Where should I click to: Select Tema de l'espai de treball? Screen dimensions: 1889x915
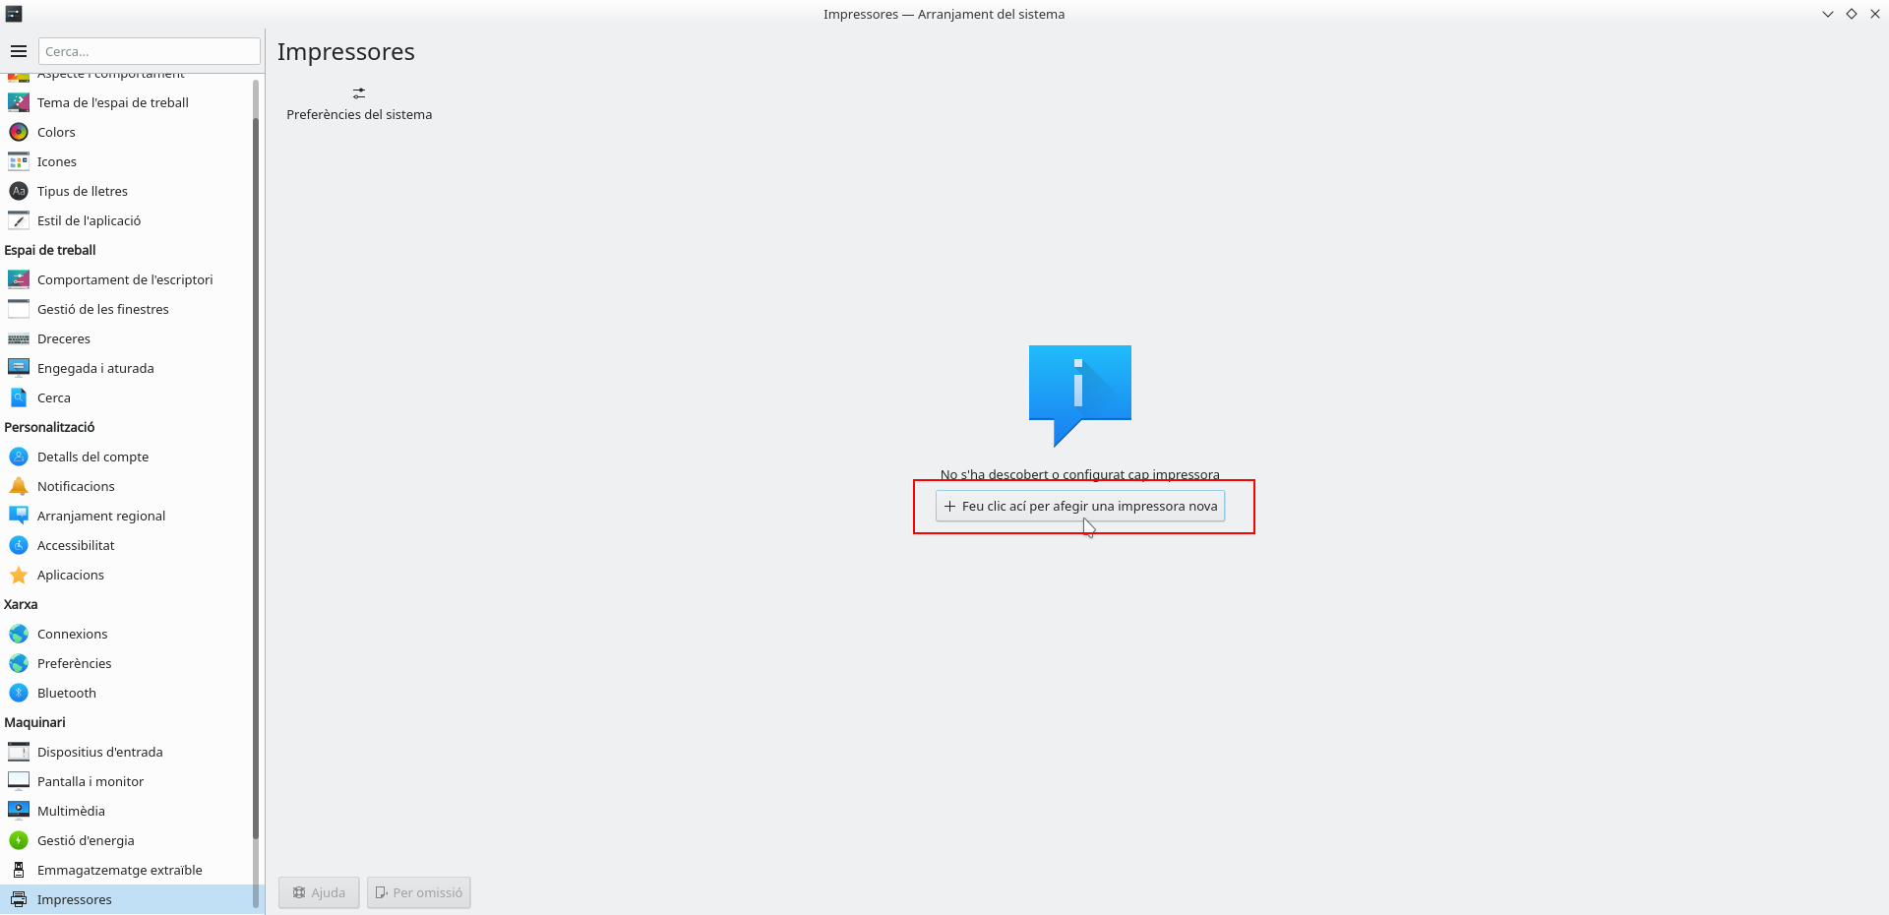pos(112,102)
